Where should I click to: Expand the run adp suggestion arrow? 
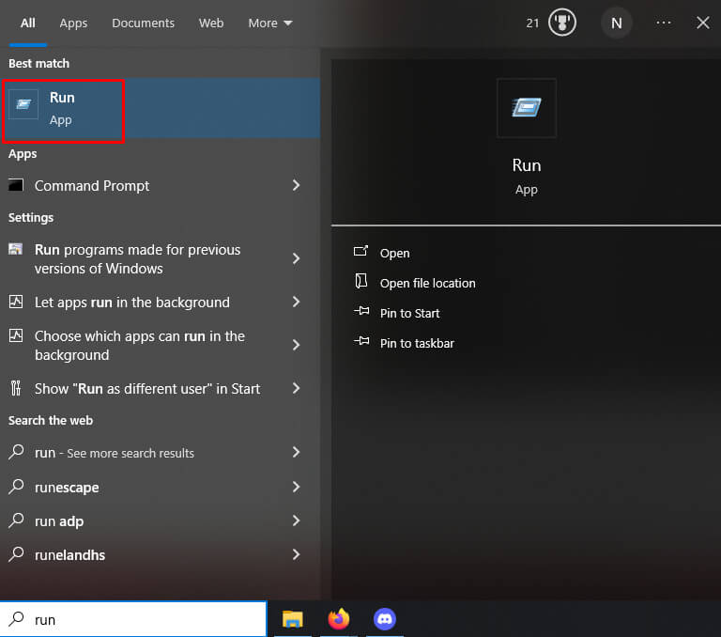pos(296,520)
